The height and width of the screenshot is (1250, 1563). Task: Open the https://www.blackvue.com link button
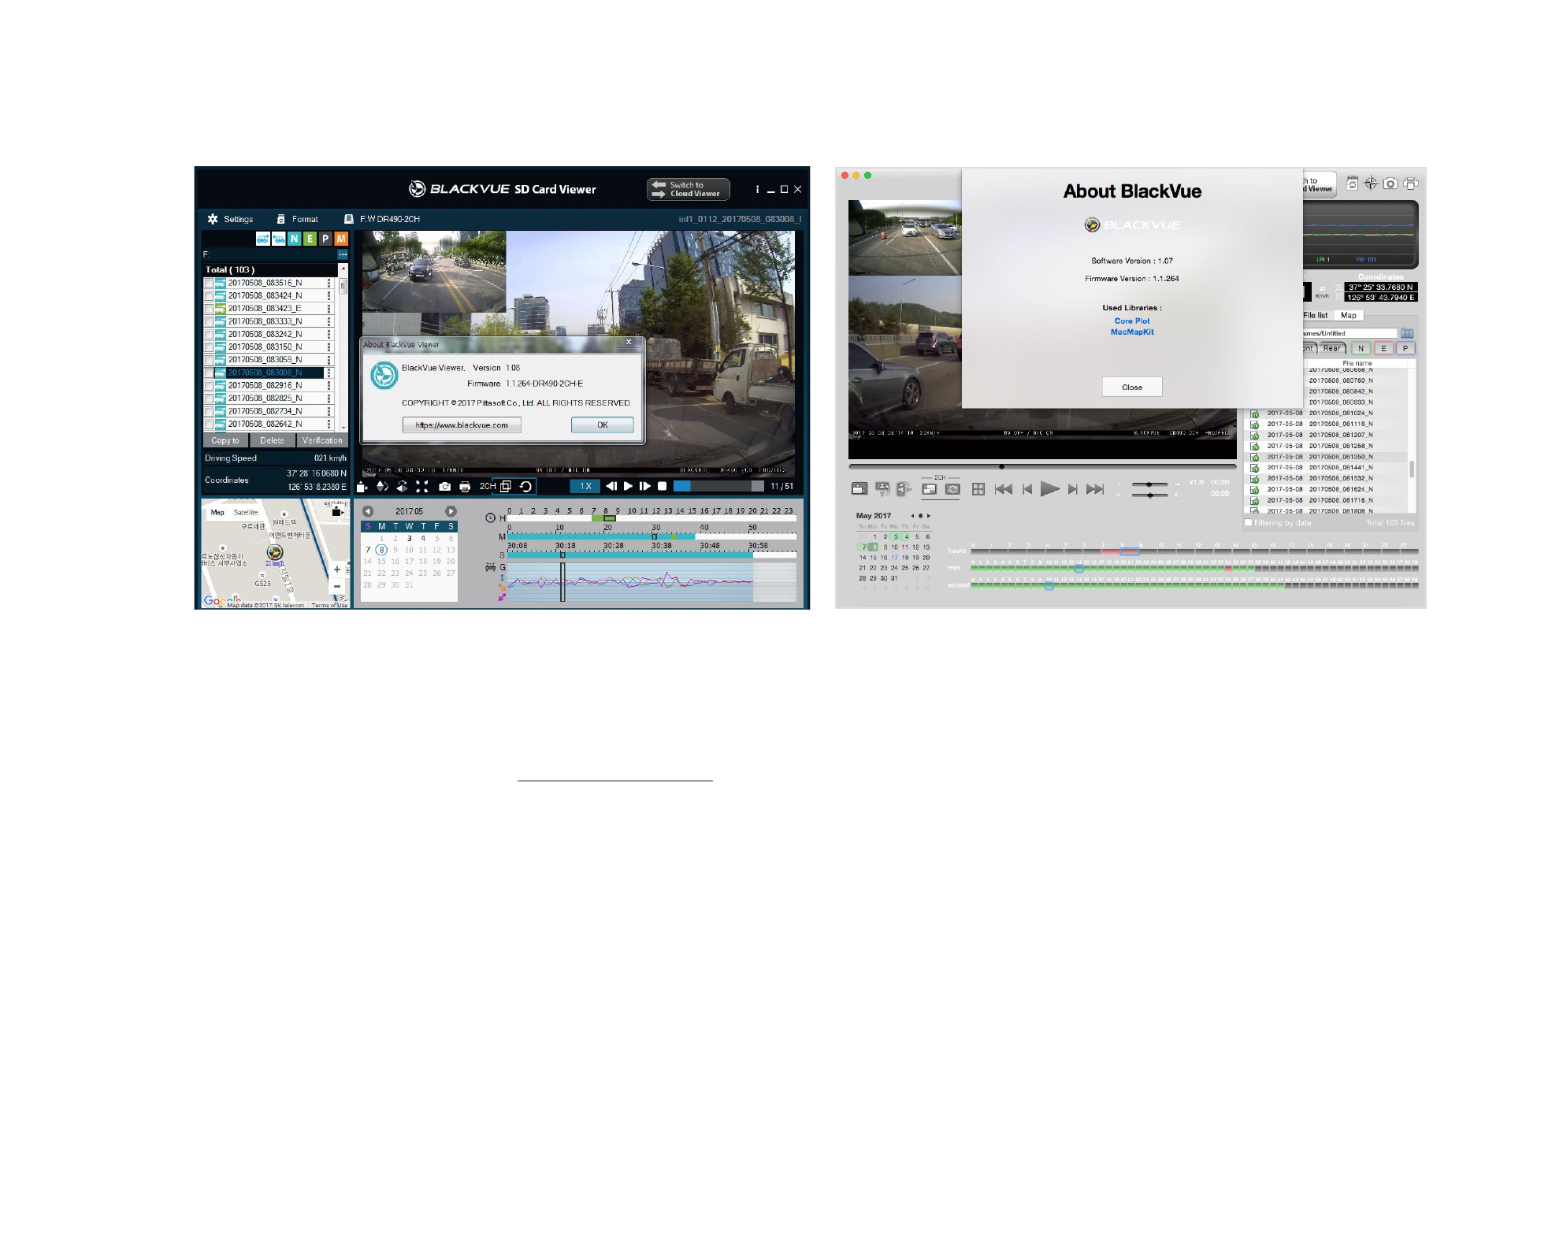click(462, 425)
